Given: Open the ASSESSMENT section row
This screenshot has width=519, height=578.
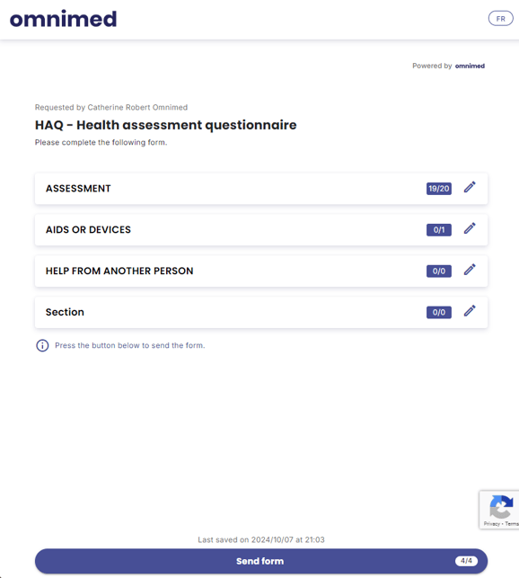Looking at the screenshot, I should [261, 189].
